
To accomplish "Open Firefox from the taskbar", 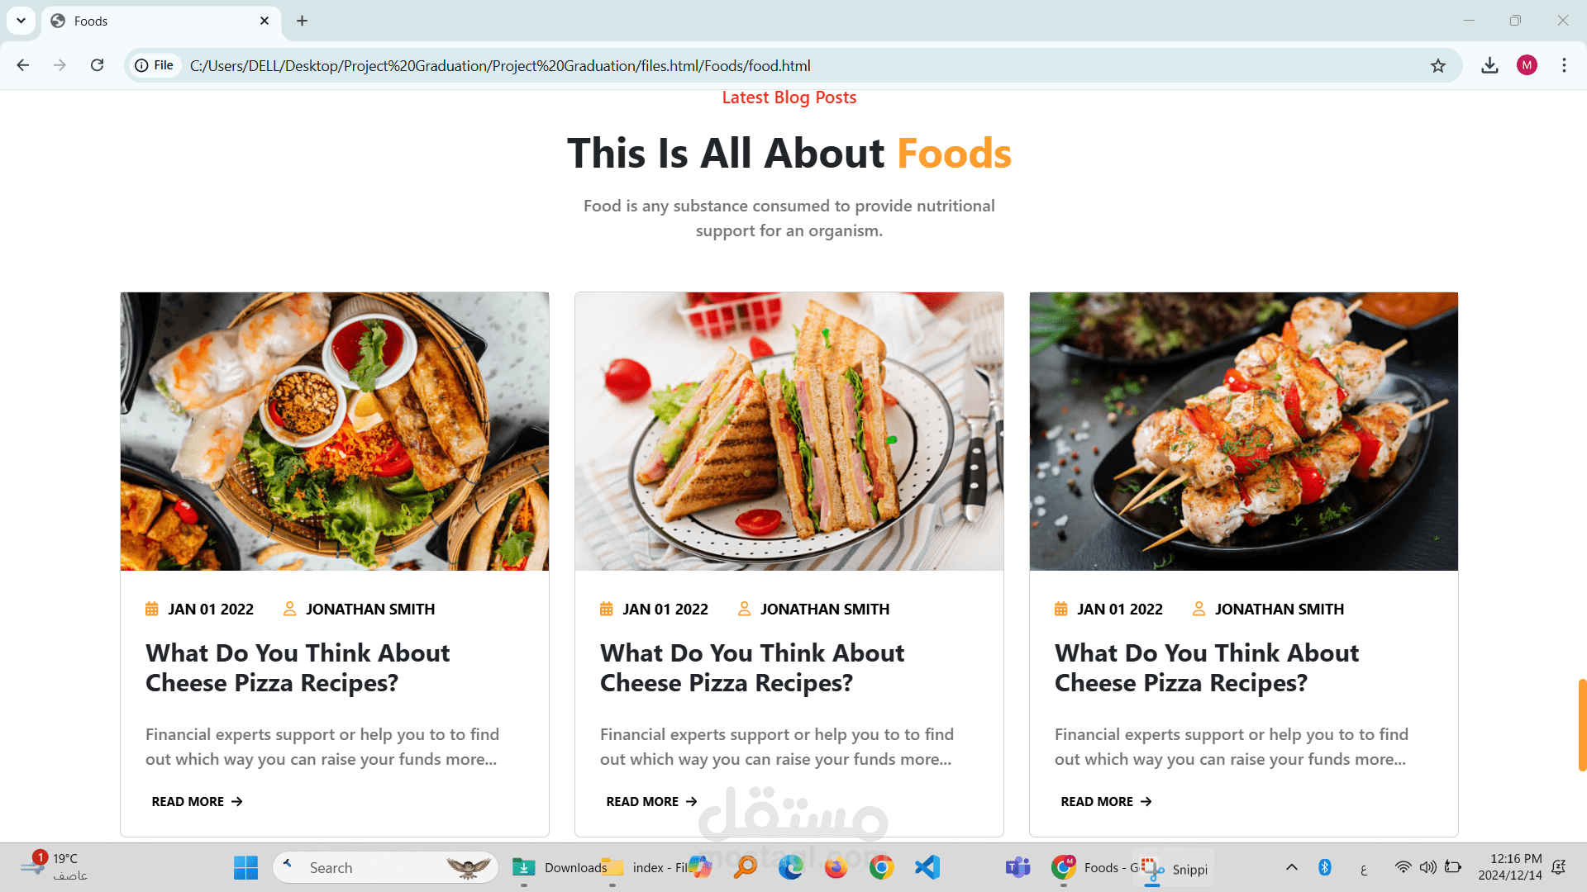I will point(836,867).
